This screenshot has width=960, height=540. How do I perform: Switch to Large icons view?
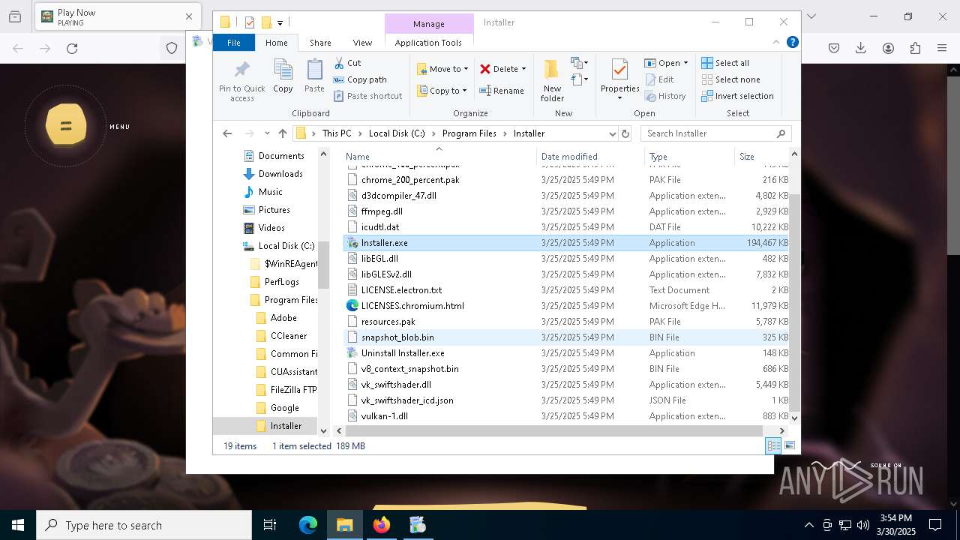[789, 446]
